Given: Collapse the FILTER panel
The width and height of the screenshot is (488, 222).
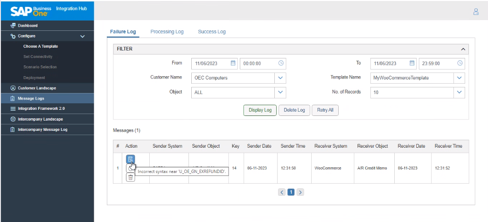Looking at the screenshot, I should 463,49.
